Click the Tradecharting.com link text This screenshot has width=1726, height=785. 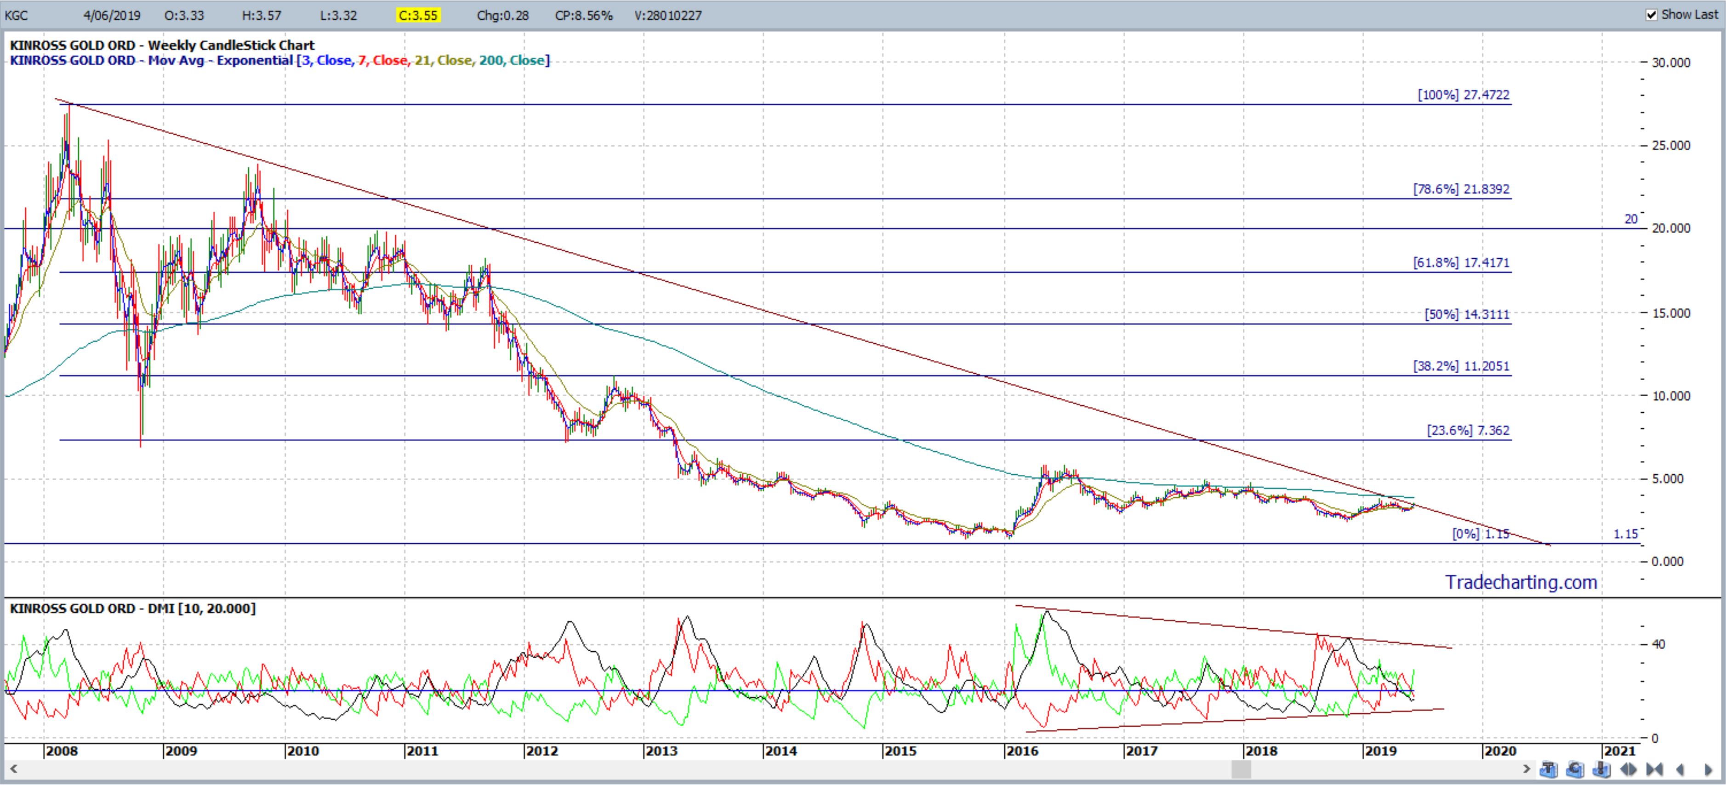pos(1521,582)
